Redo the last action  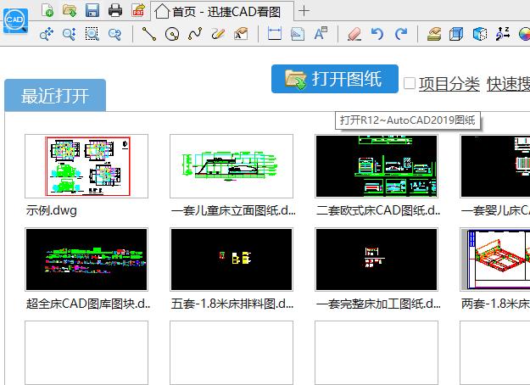click(401, 34)
